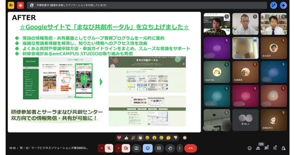Open the activities grid icon
295x155 pixels.
point(275,148)
